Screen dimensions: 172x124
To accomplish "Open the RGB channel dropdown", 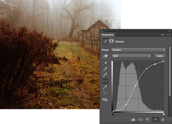I will [x=131, y=56].
